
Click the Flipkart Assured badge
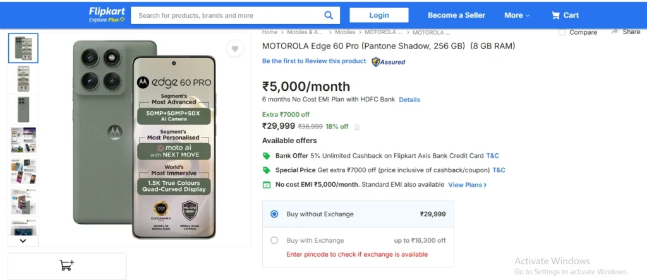pos(389,62)
